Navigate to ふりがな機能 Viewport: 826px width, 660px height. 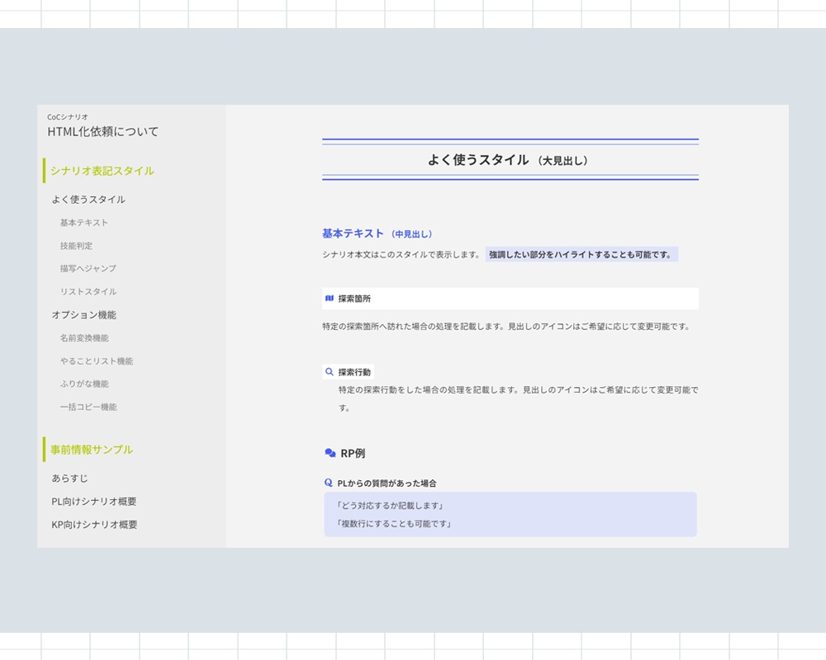point(83,384)
